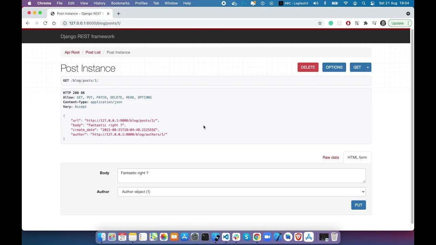
Task: Open the Profiles menu
Action: click(141, 3)
